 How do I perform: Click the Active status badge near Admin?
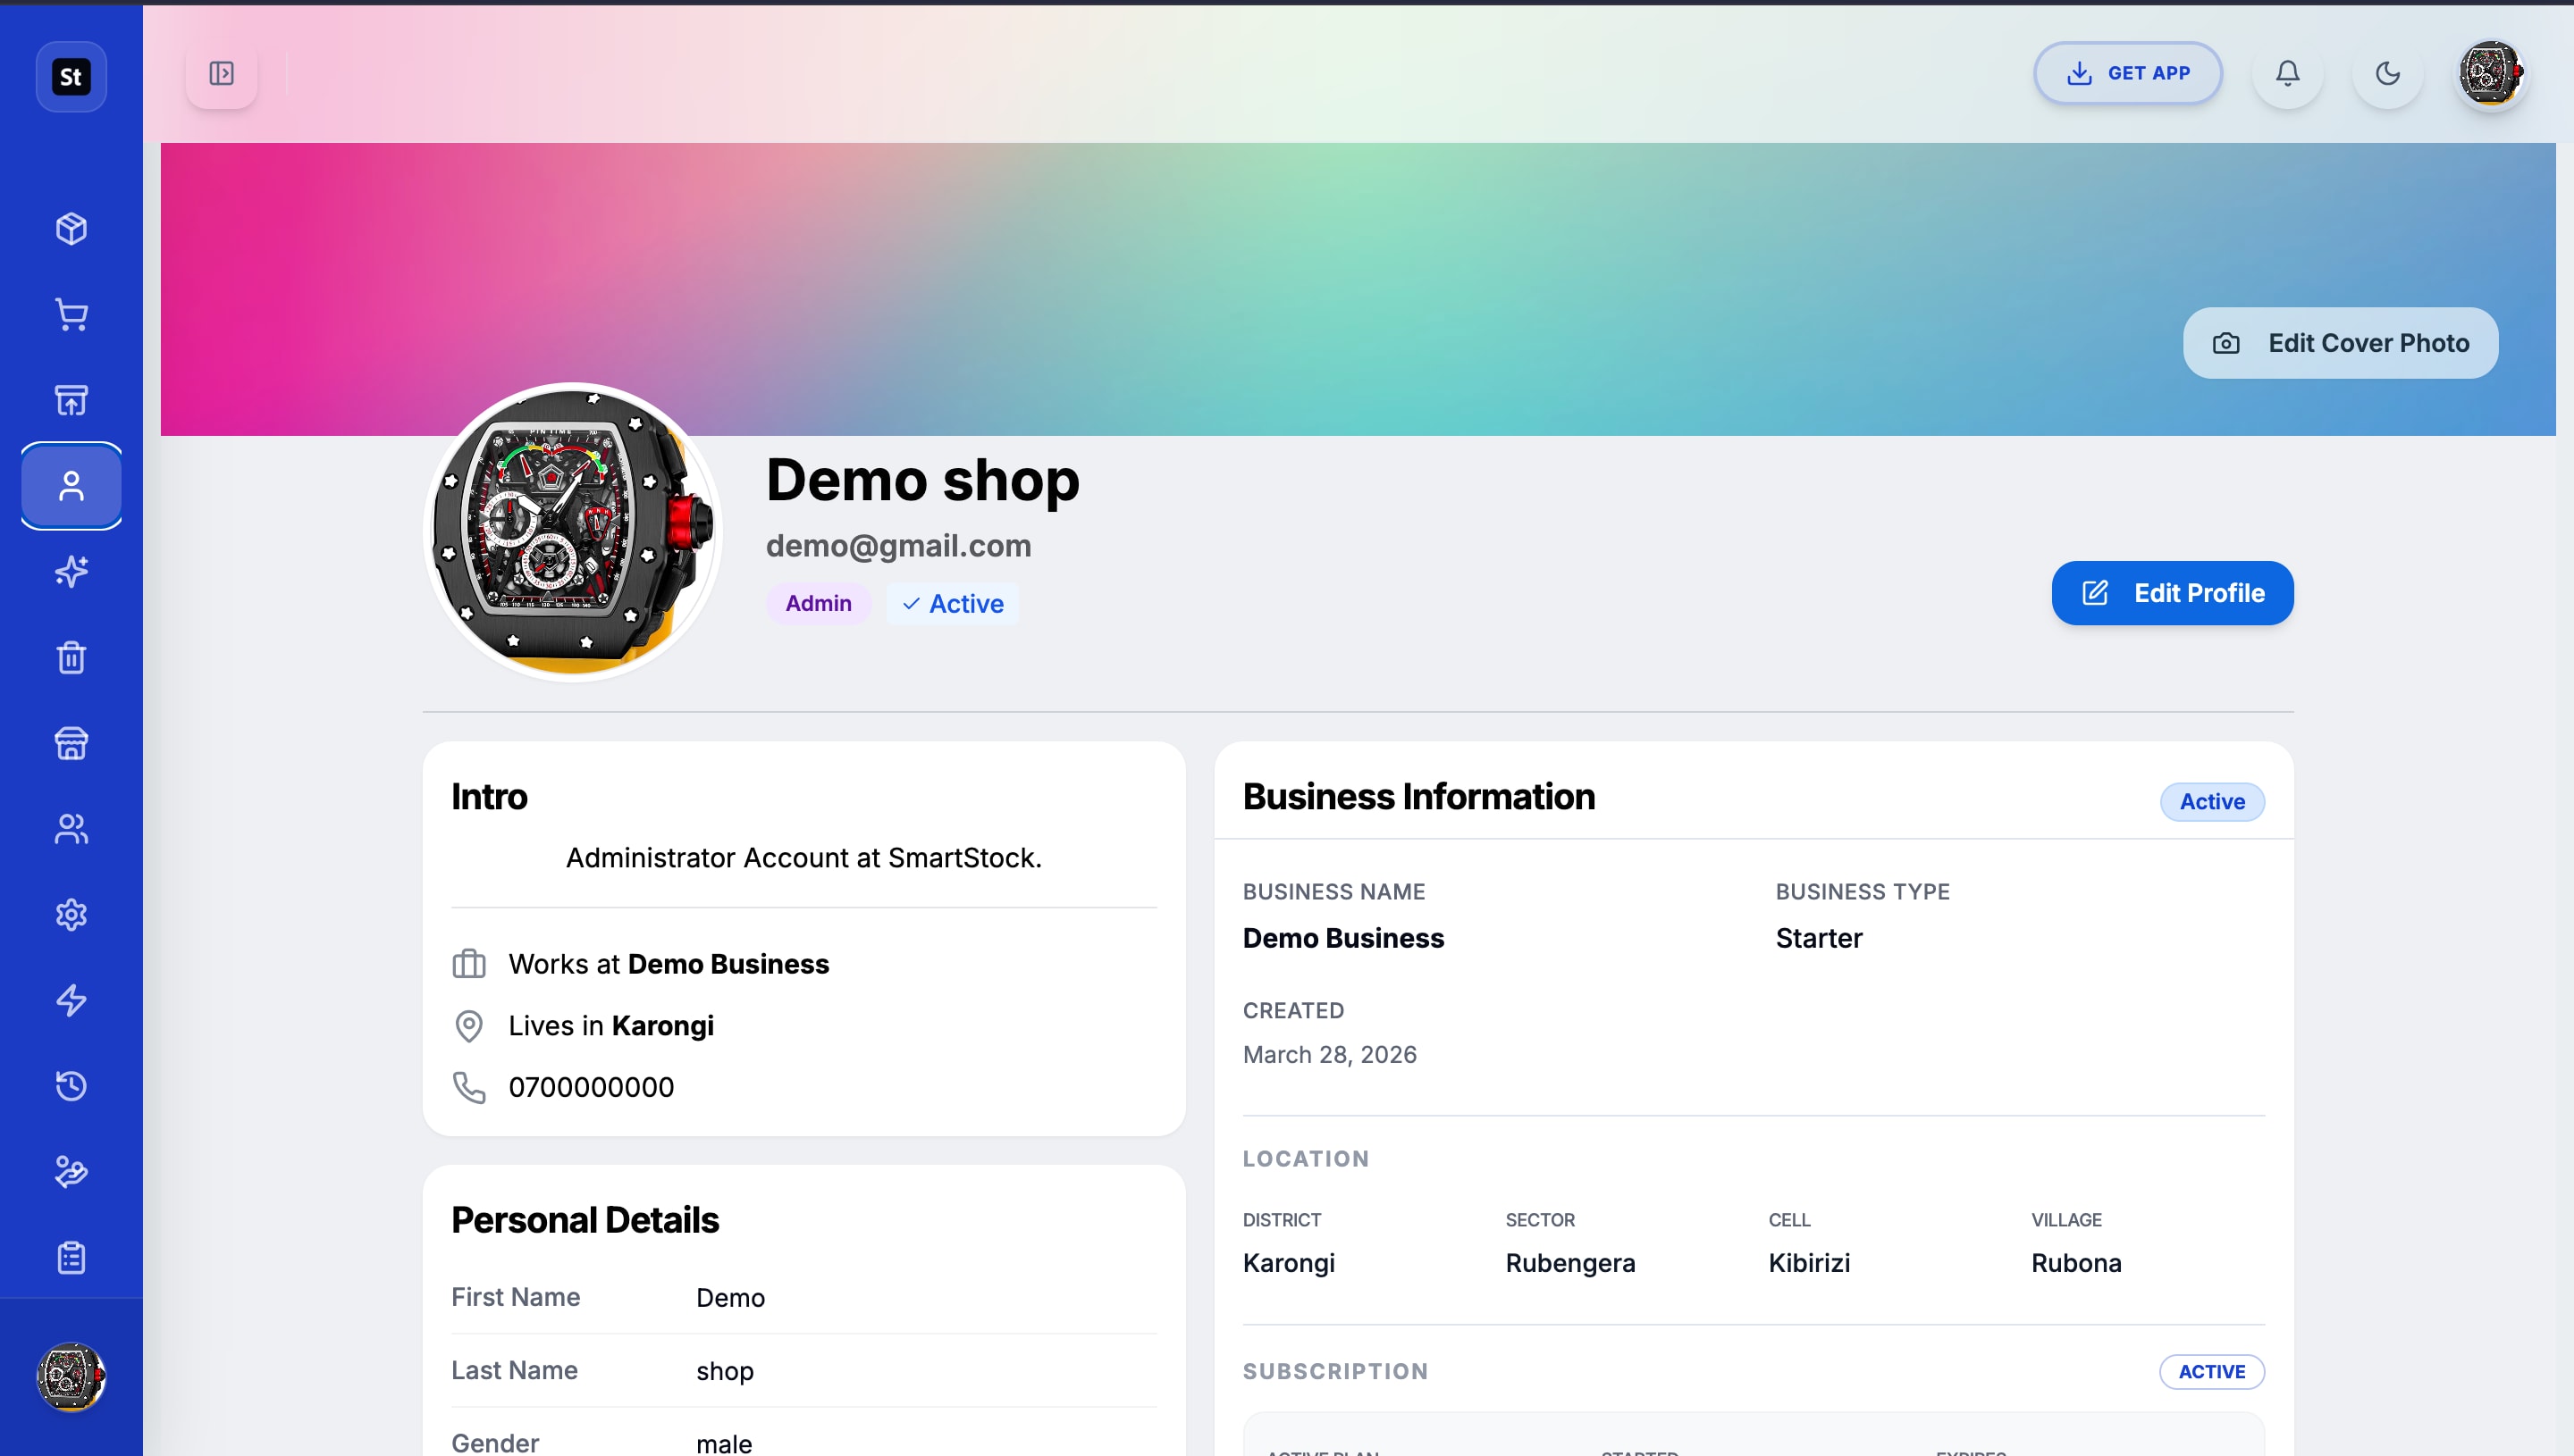point(951,603)
